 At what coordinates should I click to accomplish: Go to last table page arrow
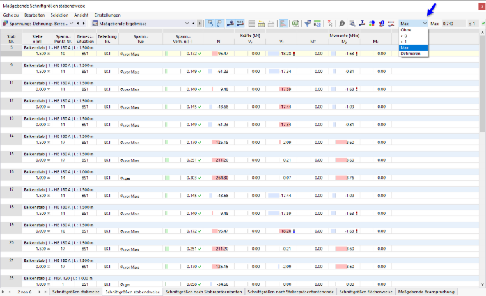46,292
